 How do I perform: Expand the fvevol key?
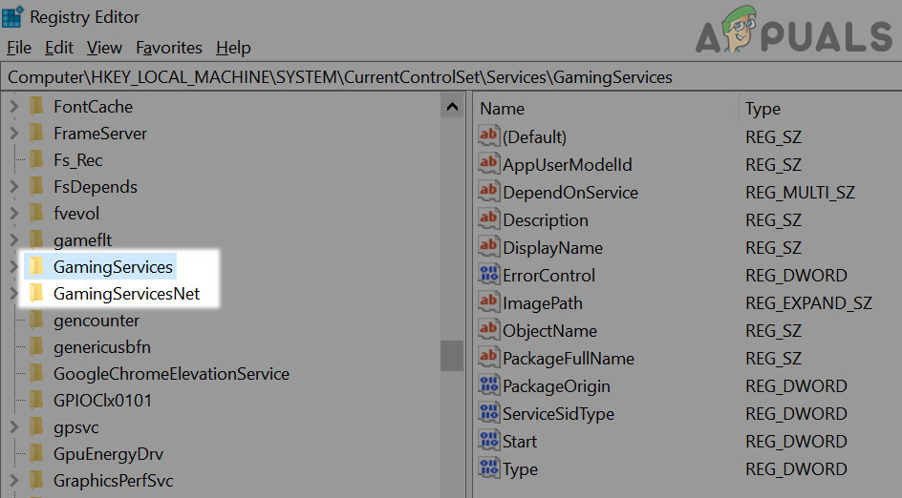coord(14,213)
